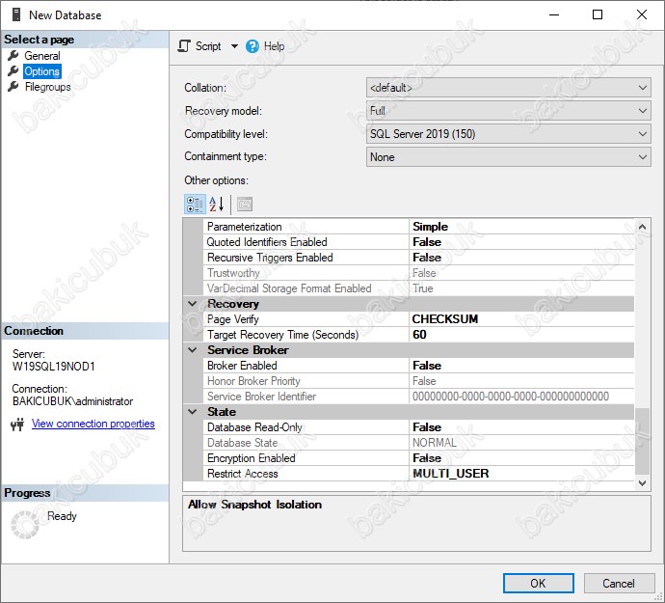Image resolution: width=665 pixels, height=603 pixels.
Task: Select Recursive Triggers Enabled row
Action: (418, 258)
